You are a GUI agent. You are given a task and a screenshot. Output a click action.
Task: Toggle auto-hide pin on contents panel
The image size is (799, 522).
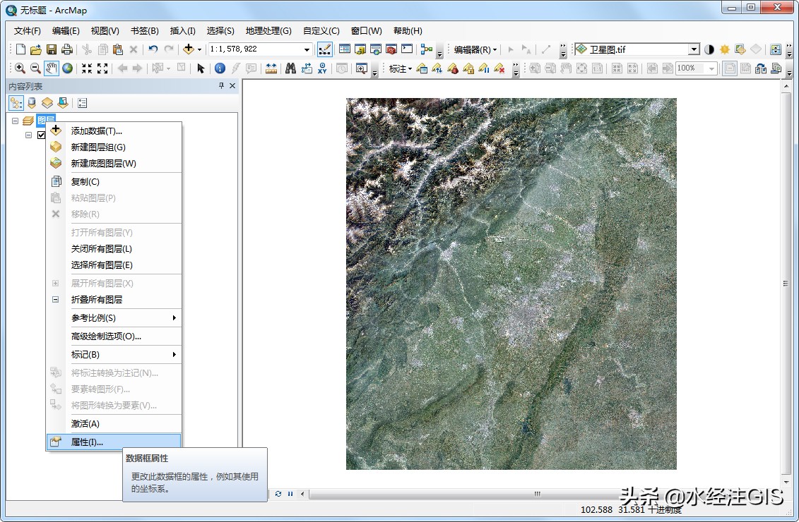point(221,85)
